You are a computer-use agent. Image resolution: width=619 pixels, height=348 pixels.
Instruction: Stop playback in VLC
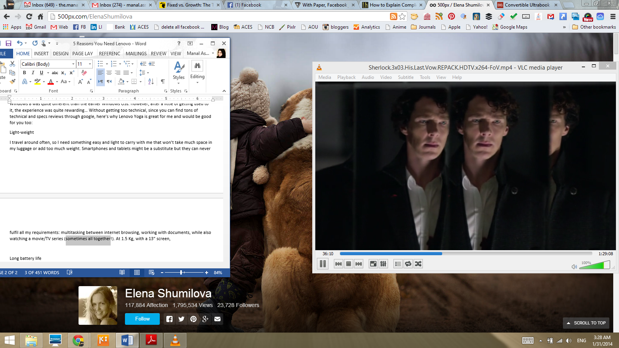pyautogui.click(x=349, y=264)
